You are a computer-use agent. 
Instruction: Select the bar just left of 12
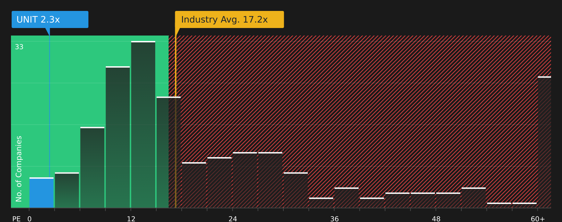coord(118,137)
